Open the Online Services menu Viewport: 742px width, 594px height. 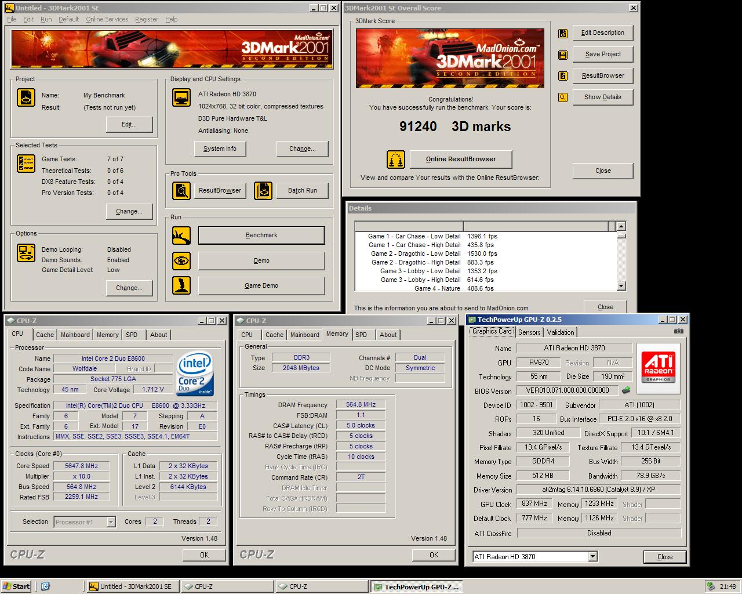click(107, 19)
